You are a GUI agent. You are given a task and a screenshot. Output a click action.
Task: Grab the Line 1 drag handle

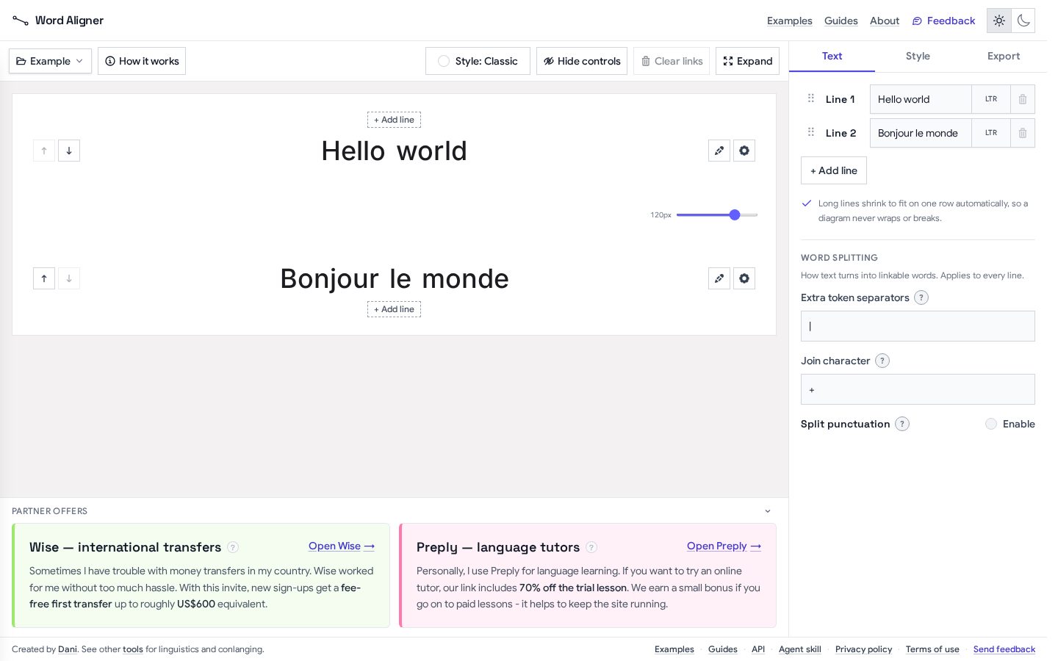(x=811, y=98)
